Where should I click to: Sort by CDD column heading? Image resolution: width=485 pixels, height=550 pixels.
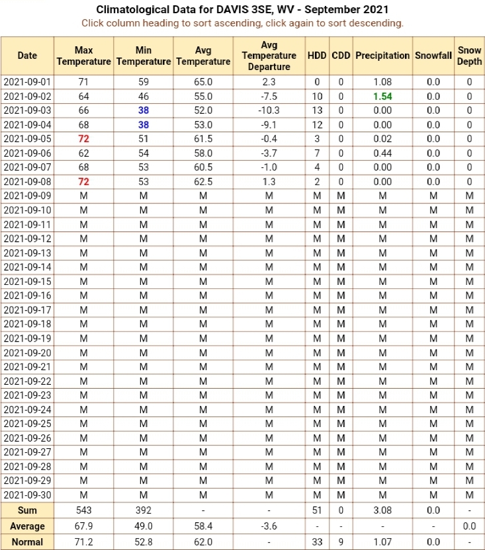point(341,56)
